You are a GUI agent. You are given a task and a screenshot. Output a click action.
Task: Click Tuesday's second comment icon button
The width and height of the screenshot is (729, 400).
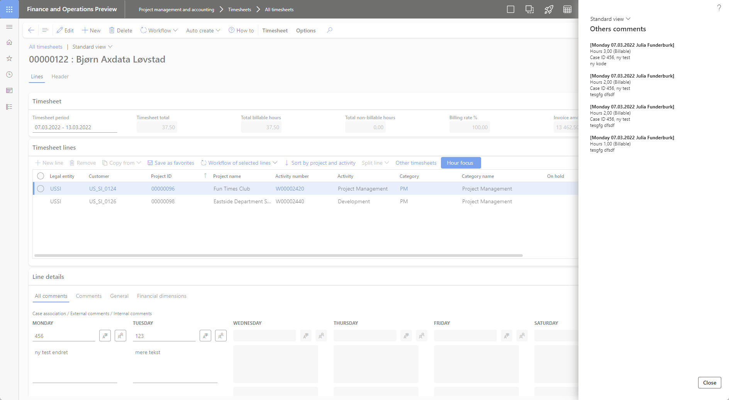coord(221,336)
